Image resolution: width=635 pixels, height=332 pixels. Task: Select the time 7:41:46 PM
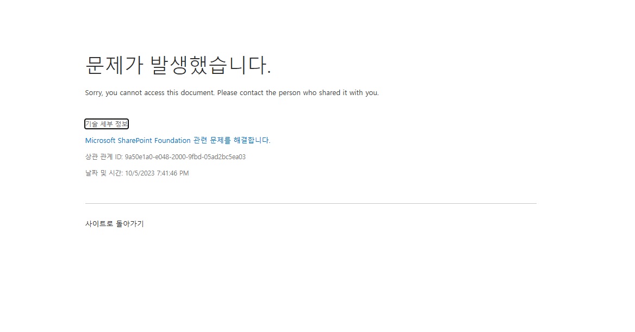(x=173, y=173)
